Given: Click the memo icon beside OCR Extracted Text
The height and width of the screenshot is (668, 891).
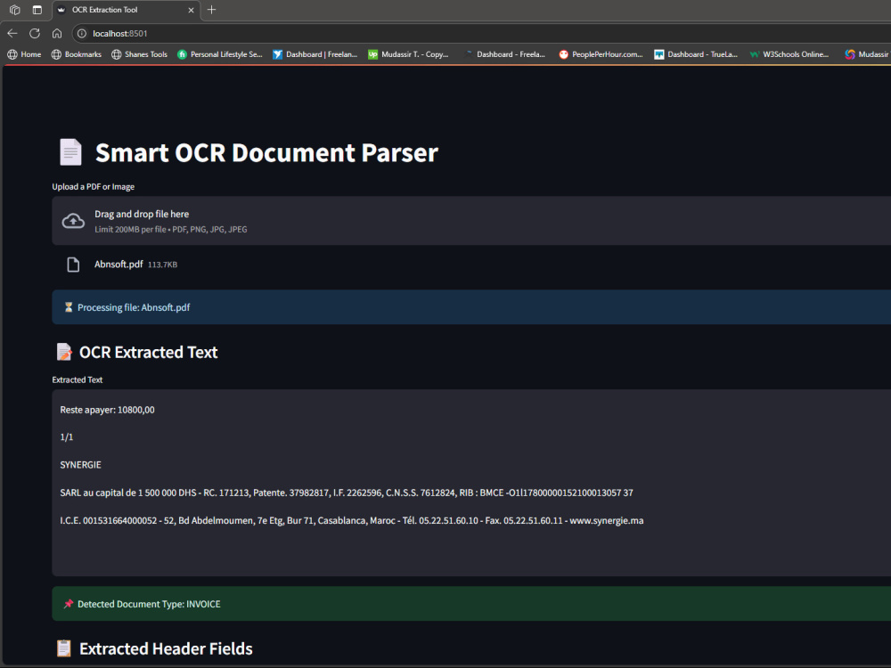Looking at the screenshot, I should (x=64, y=352).
